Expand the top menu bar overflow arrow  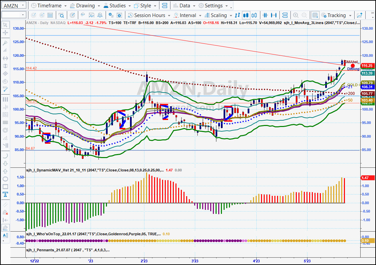231,7
